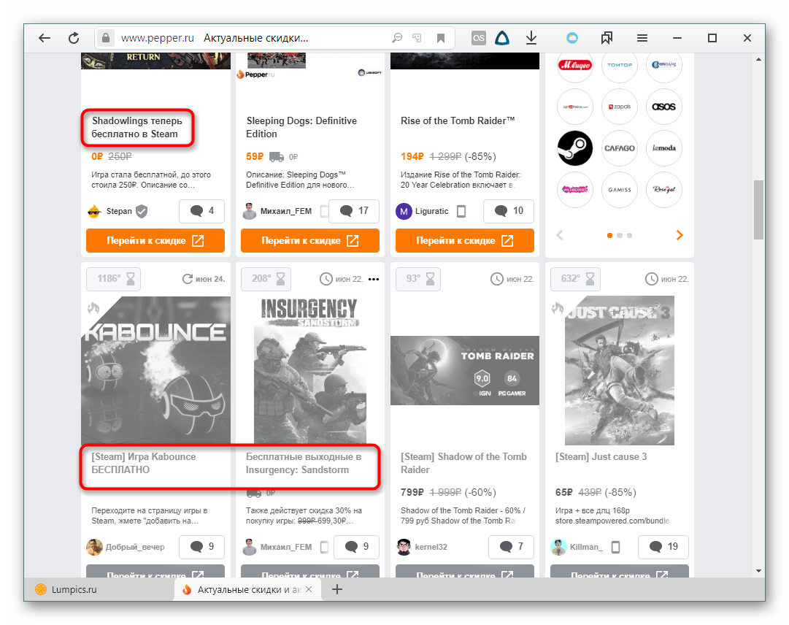
Task: Open Insurgency comments count 9
Action: pyautogui.click(x=356, y=546)
